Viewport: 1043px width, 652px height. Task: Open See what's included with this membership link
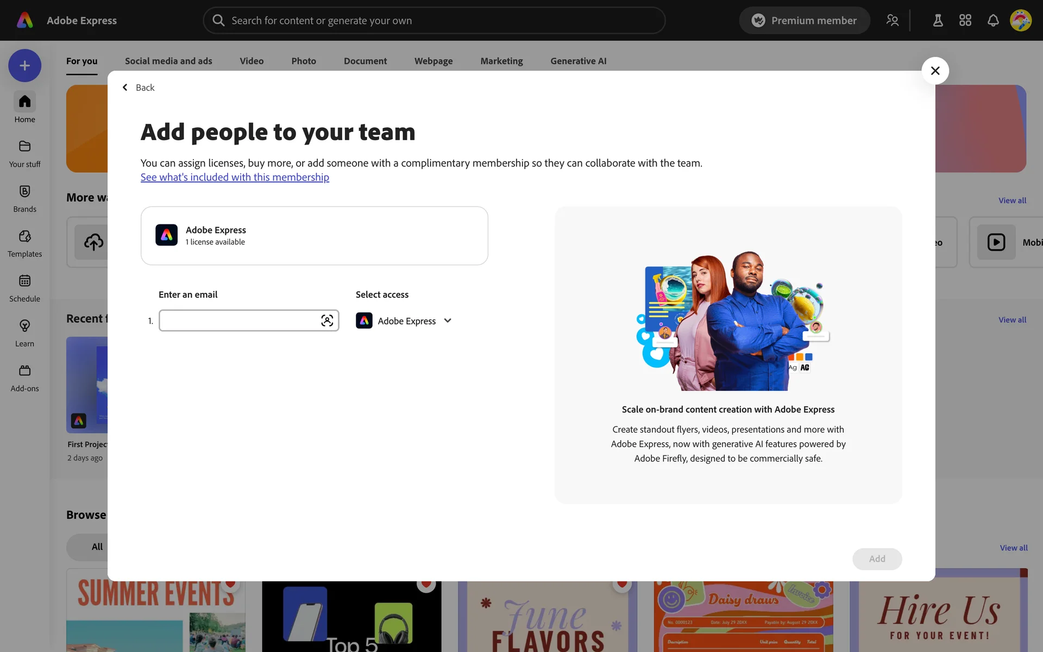(x=235, y=177)
